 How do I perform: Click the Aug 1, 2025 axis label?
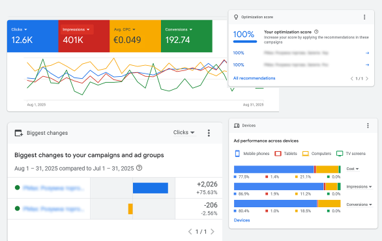[x=37, y=105]
